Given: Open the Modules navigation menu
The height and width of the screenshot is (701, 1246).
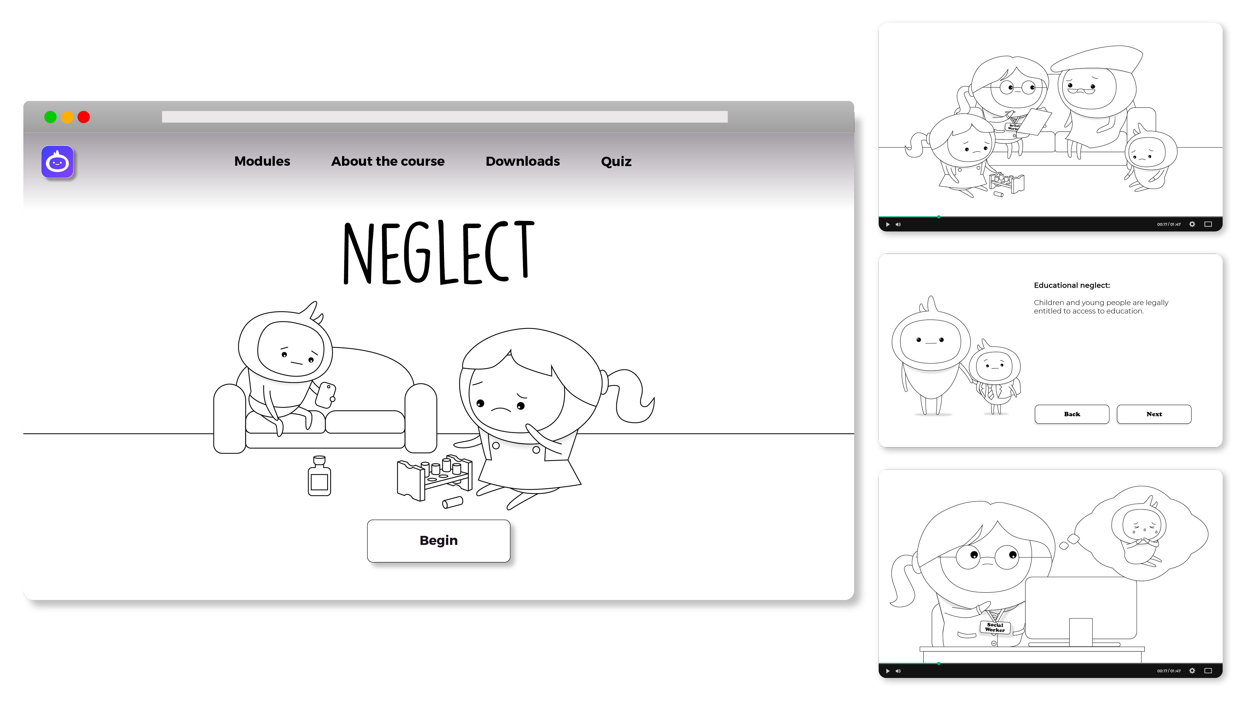Looking at the screenshot, I should click(262, 161).
